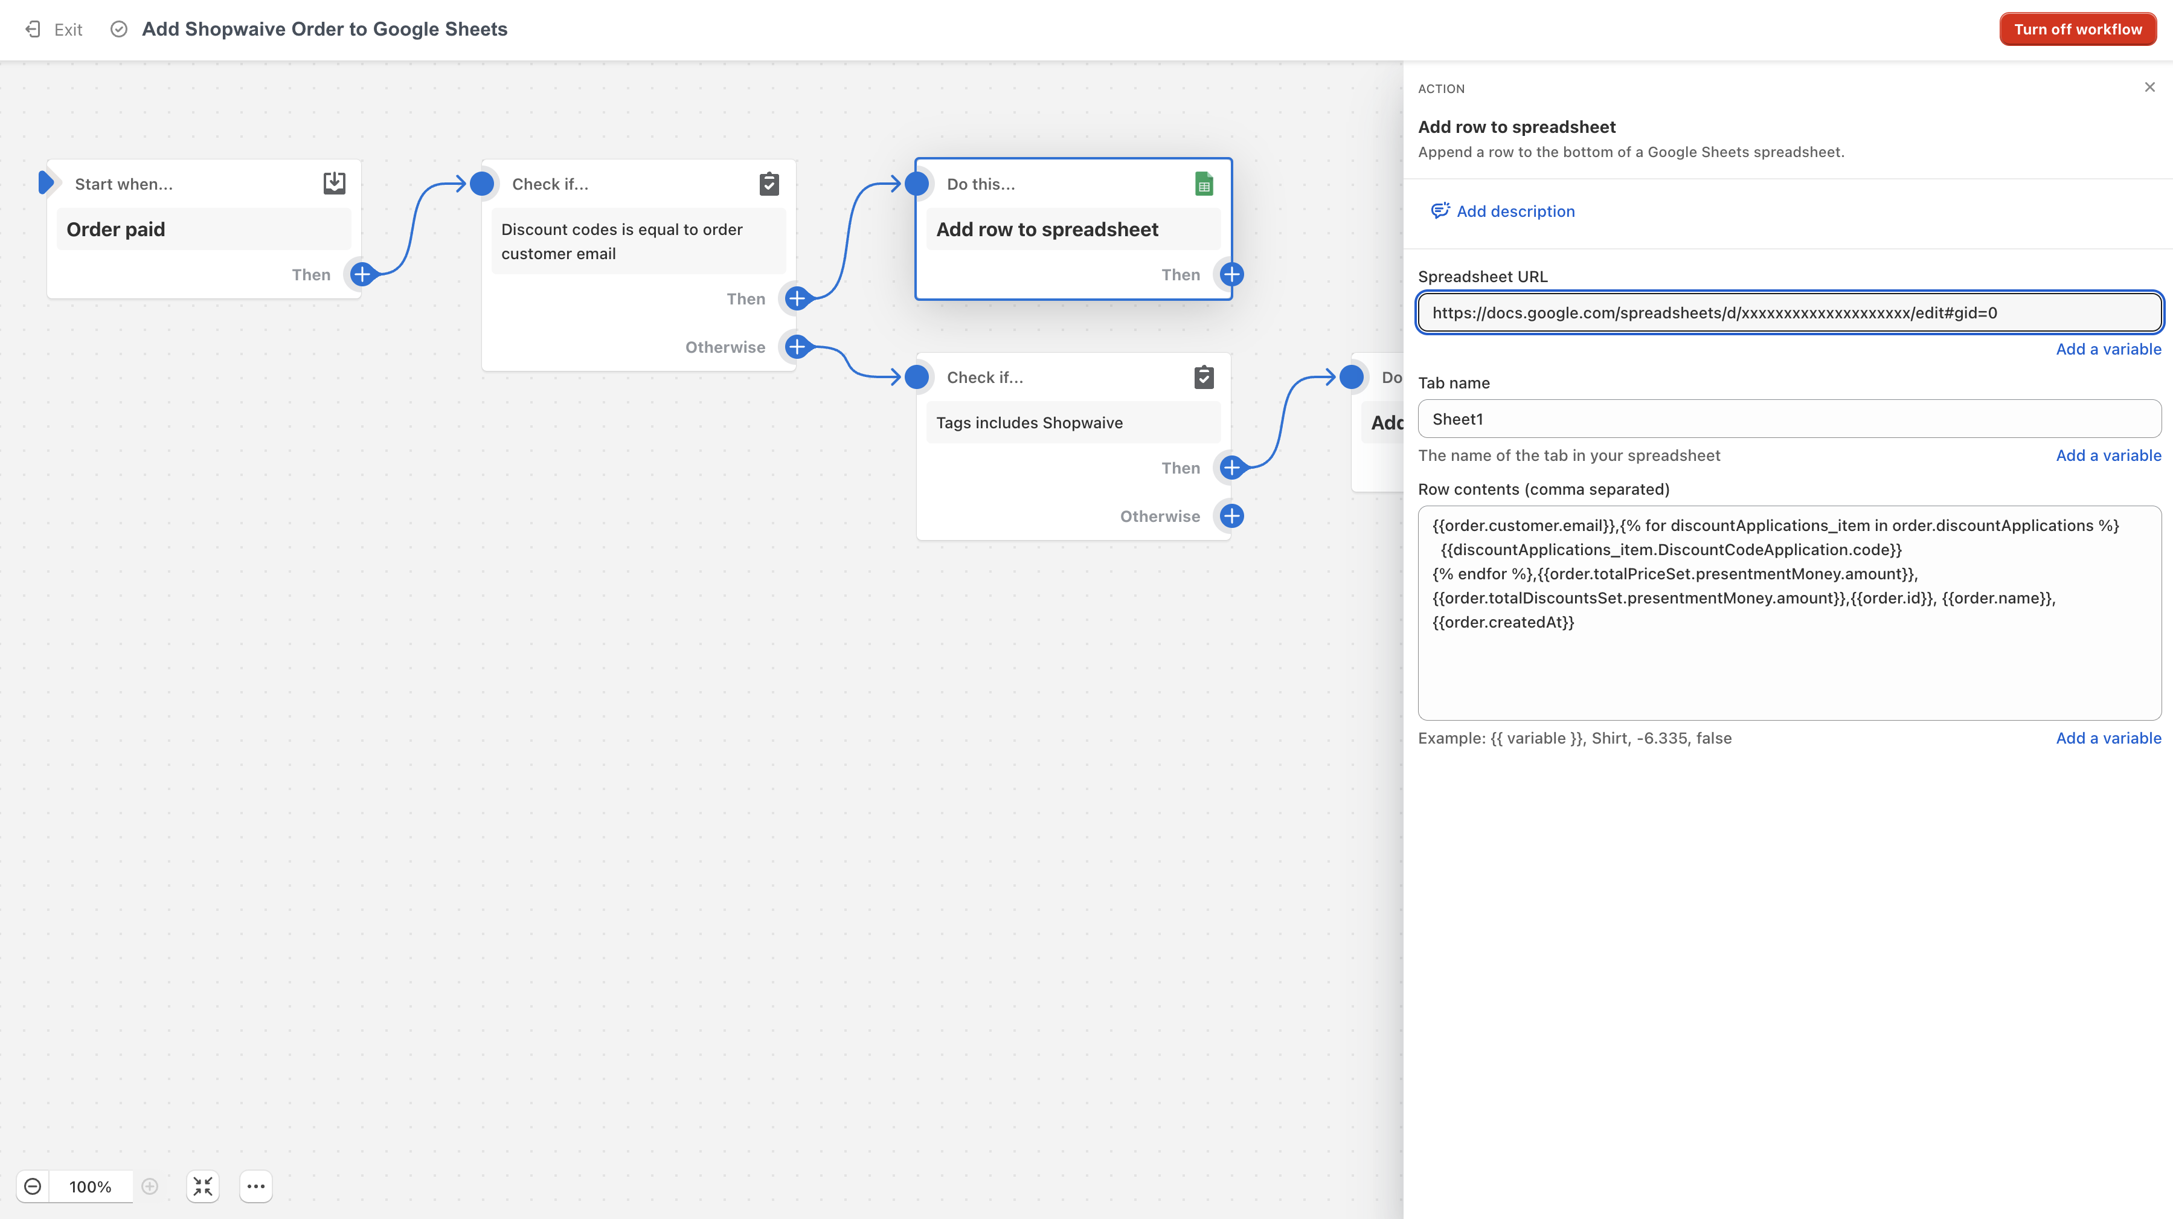Click the workflow title Add Shopwaive Order
The image size is (2173, 1219).
(x=325, y=30)
